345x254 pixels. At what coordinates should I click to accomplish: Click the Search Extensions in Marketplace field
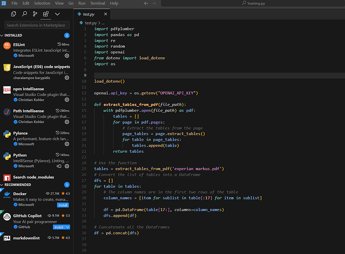(x=37, y=25)
